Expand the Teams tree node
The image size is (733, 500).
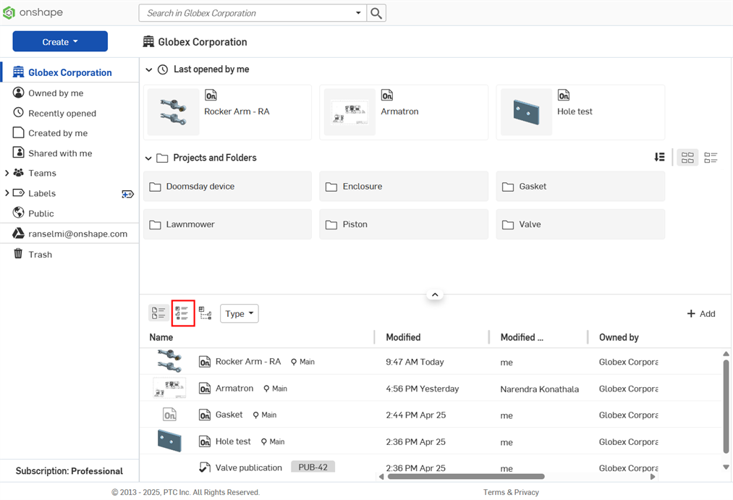point(7,173)
